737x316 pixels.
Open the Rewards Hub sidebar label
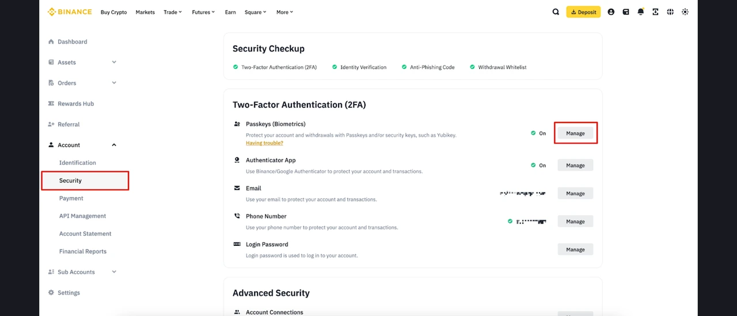75,104
